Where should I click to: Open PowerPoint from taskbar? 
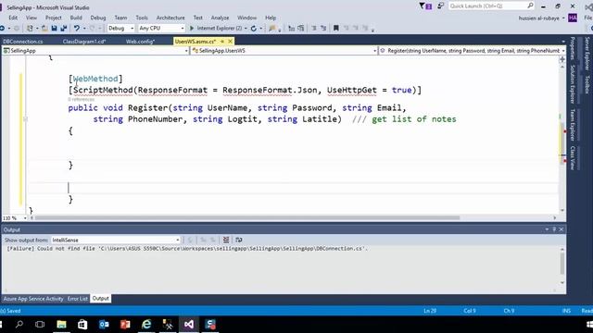pyautogui.click(x=125, y=325)
